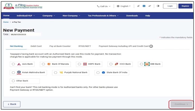Screen dimensions: 195x111
Task: Click the mandatory fields note text
Action: (x=176, y=37)
